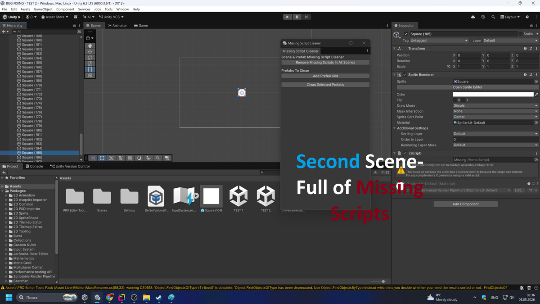This screenshot has height=304, width=540.
Task: Click the Open Sprite Editor button
Action: point(468,87)
